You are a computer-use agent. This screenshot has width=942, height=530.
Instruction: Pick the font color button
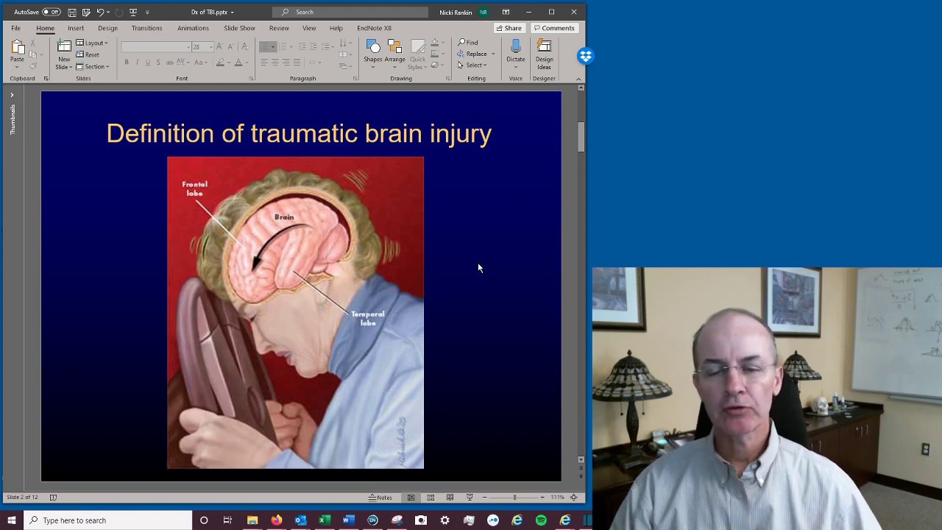[x=238, y=63]
